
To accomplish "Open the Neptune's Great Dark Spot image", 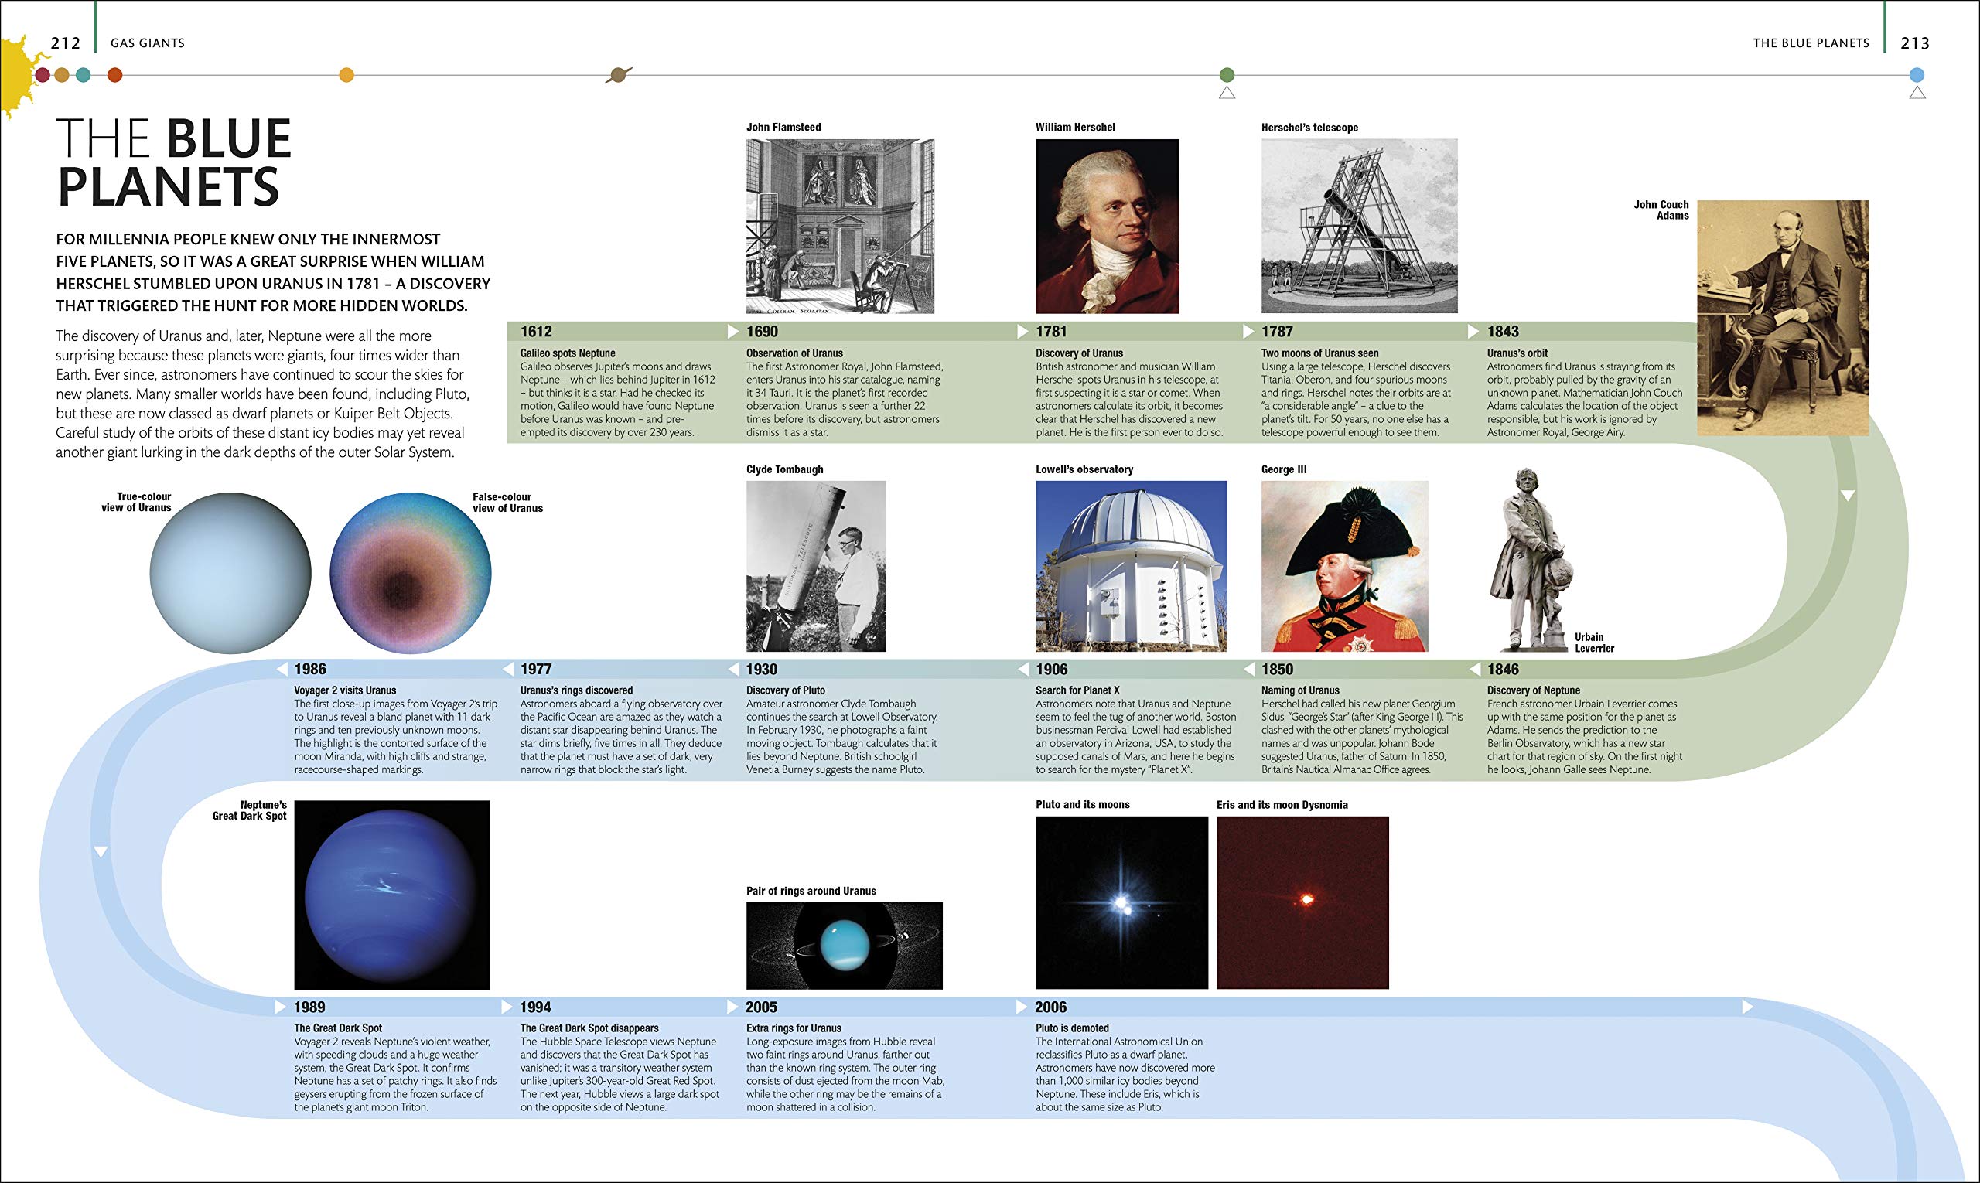I will 392,895.
